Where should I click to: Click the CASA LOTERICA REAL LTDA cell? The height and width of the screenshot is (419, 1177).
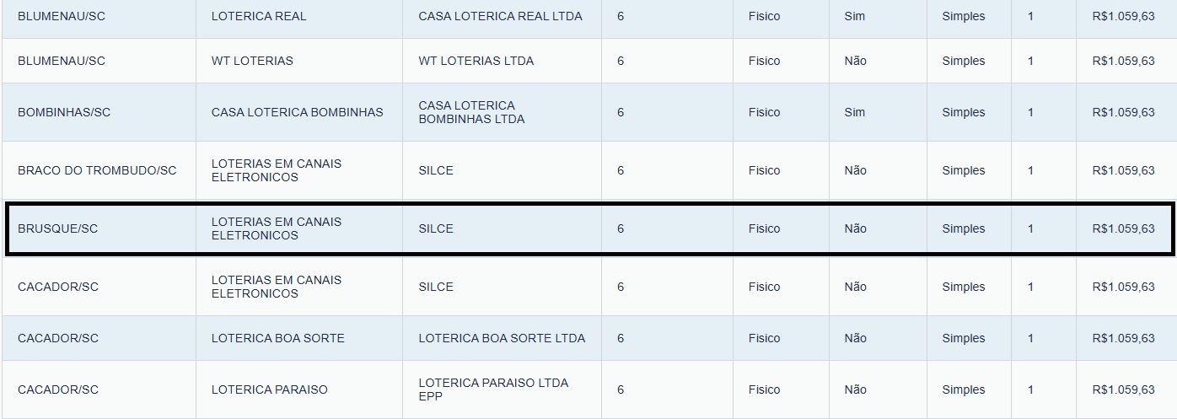click(x=500, y=16)
